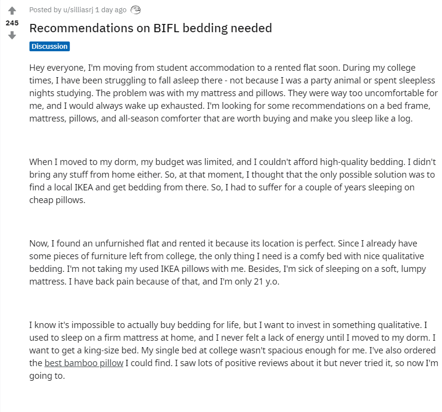The image size is (442, 412).
Task: Click the award icon beside the timestamp
Action: tap(135, 10)
